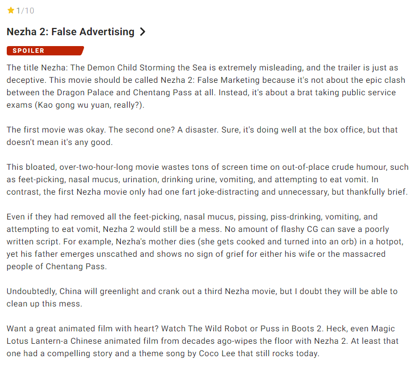415x365 pixels.
Task: Click the slanted right edge of the SPOILER badge
Action: coord(81,51)
